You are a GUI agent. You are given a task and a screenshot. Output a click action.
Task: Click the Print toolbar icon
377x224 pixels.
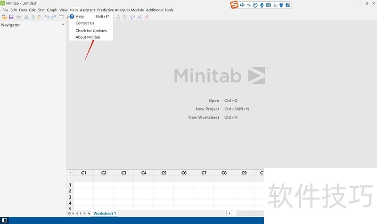pyautogui.click(x=19, y=17)
